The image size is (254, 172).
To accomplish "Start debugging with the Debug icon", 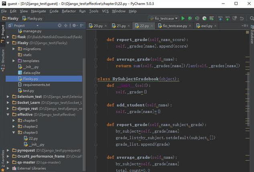I will pos(190,18).
